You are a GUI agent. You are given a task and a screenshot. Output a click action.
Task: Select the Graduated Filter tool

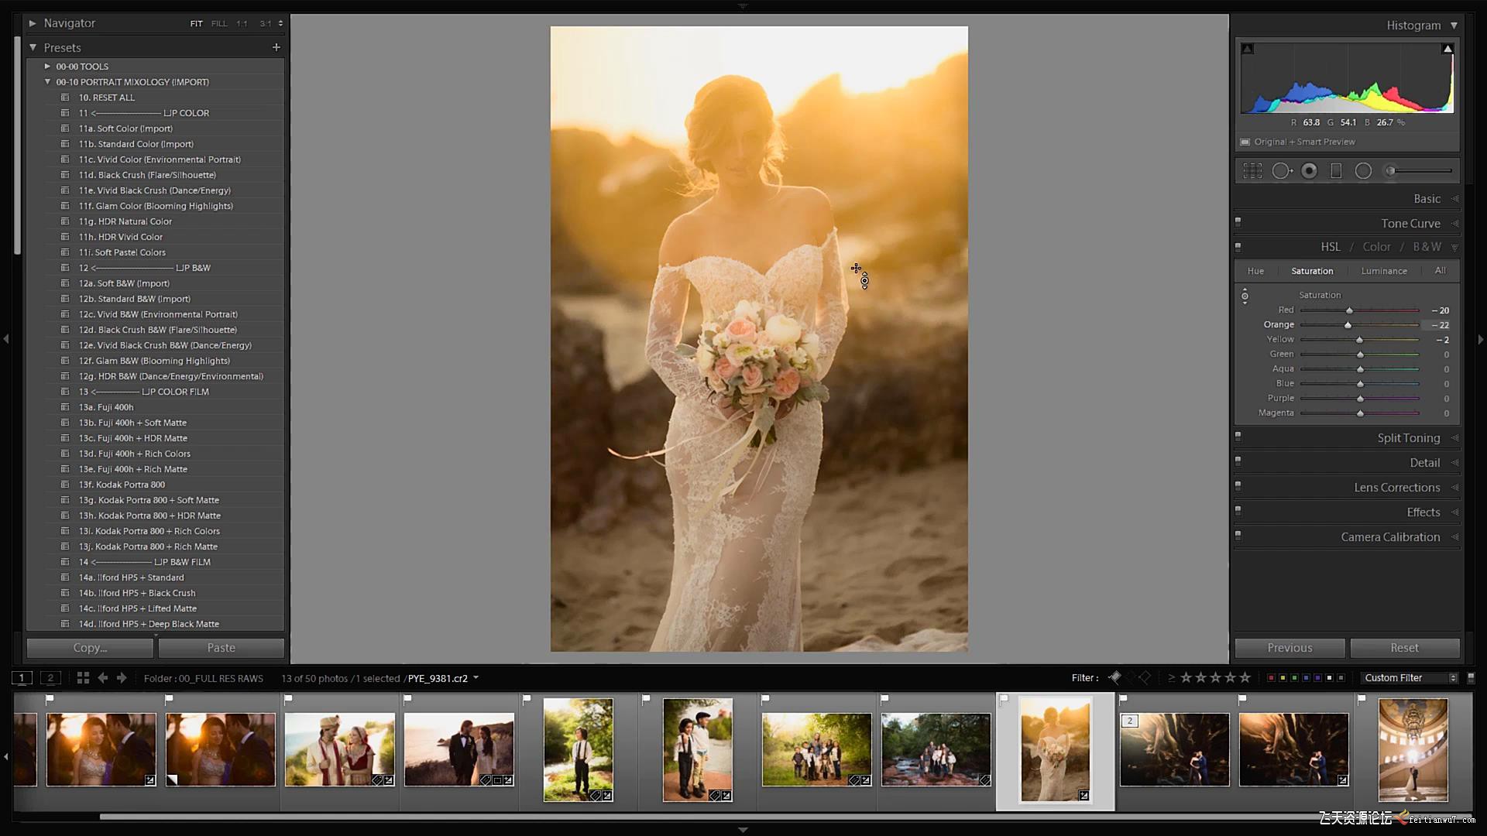click(x=1336, y=171)
